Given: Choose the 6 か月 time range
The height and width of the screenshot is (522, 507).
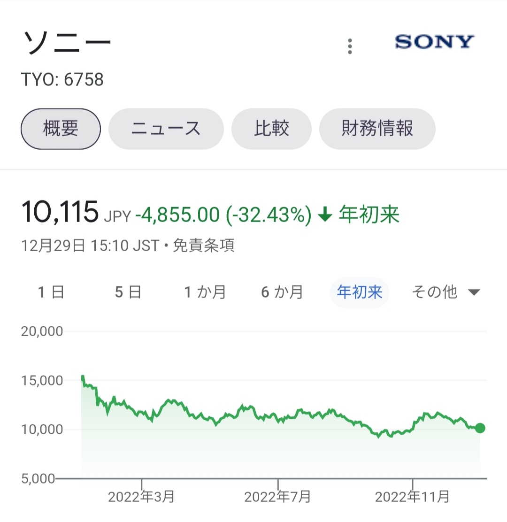Looking at the screenshot, I should (x=282, y=292).
